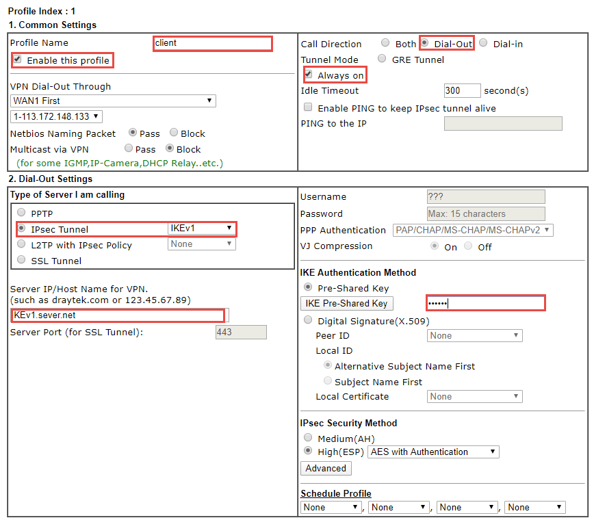Select Both for call direction
The width and height of the screenshot is (594, 520).
click(385, 43)
